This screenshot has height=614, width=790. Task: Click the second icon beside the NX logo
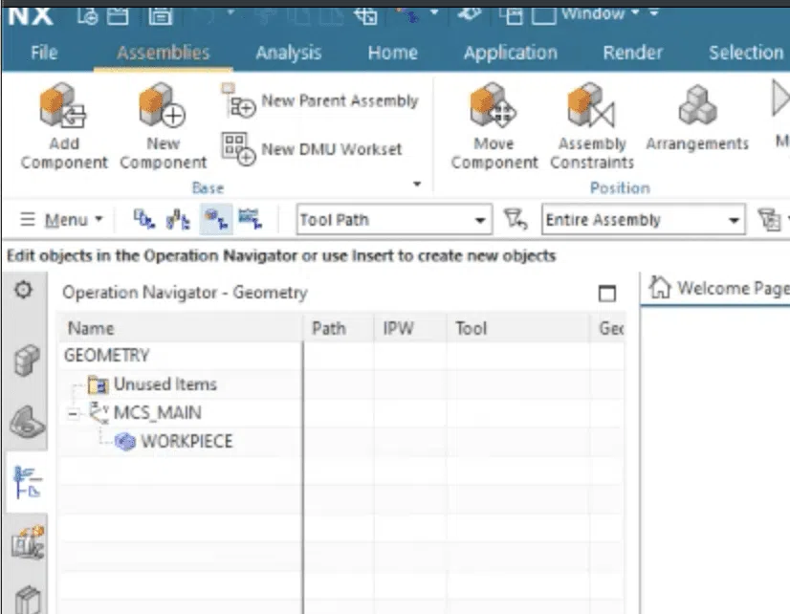[118, 16]
